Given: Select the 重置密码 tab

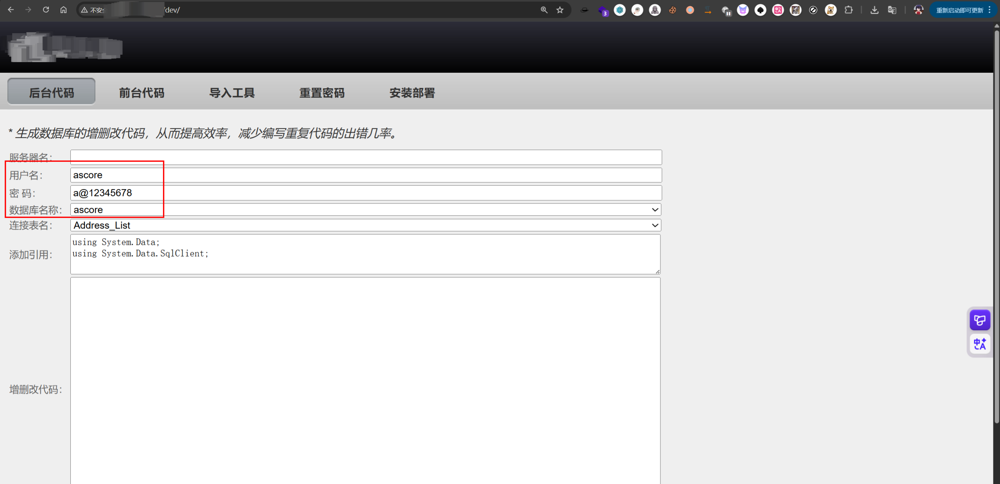Looking at the screenshot, I should 322,93.
